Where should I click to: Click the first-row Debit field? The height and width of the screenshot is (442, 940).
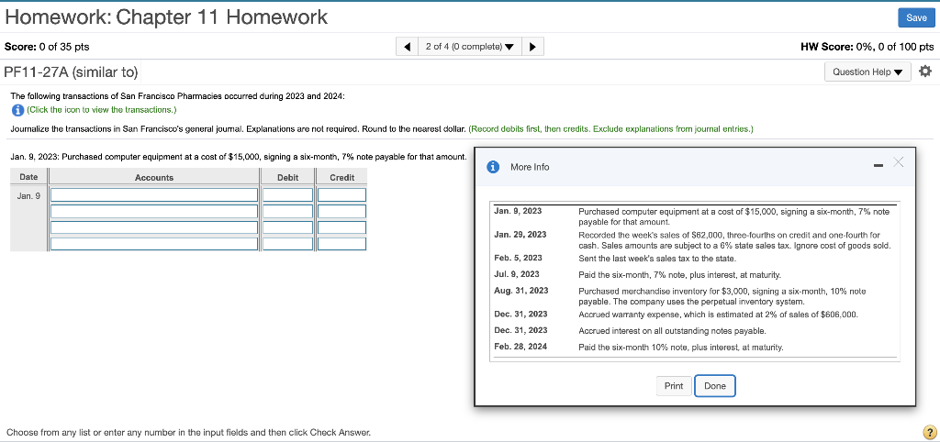click(x=287, y=195)
